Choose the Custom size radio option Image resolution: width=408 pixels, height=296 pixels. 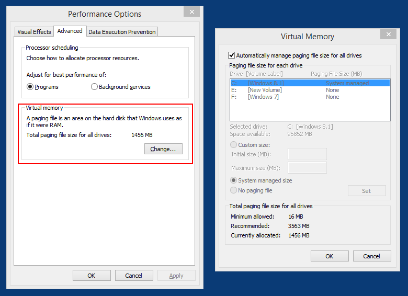pyautogui.click(x=234, y=145)
